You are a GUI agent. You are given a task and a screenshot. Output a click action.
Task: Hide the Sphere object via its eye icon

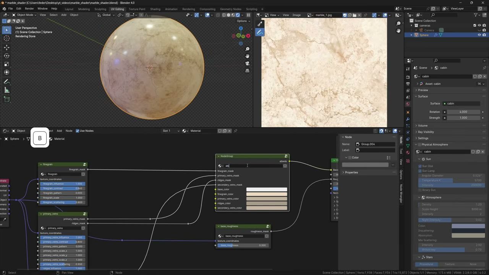(479, 35)
